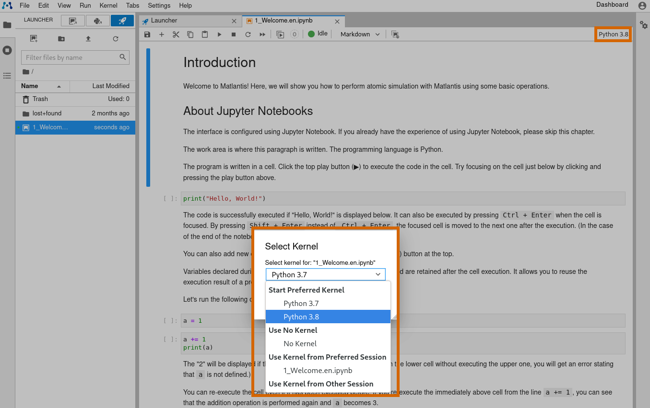Screen dimensions: 650x408
Task: Click the 'a += 1' code cell
Action: tap(403, 343)
